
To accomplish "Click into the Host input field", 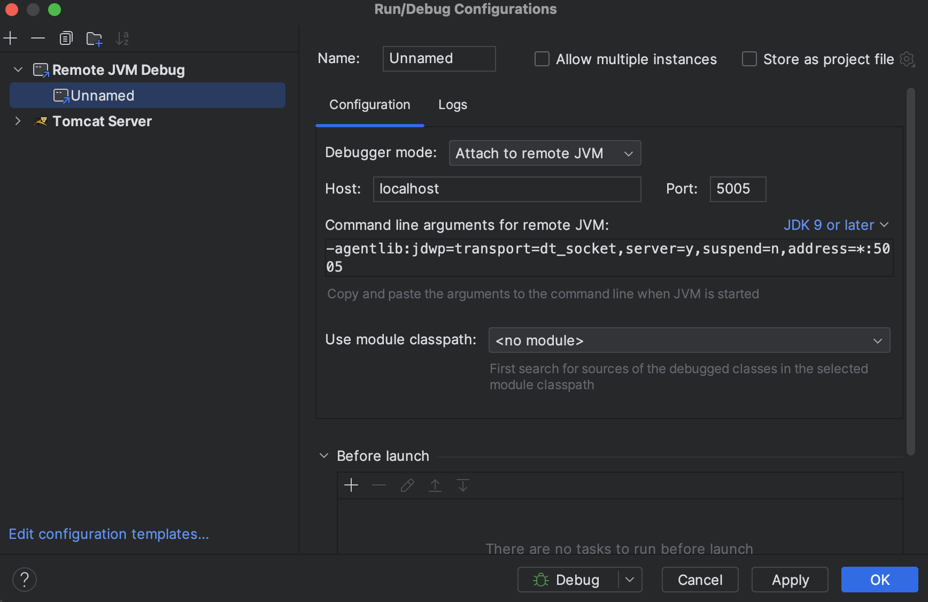I will point(506,189).
